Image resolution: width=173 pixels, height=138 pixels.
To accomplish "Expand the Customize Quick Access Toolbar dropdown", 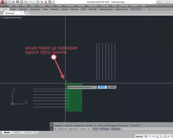I will click(53, 2).
